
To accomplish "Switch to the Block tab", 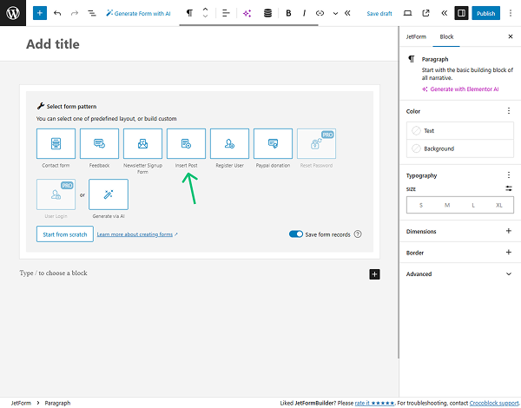I will (446, 37).
